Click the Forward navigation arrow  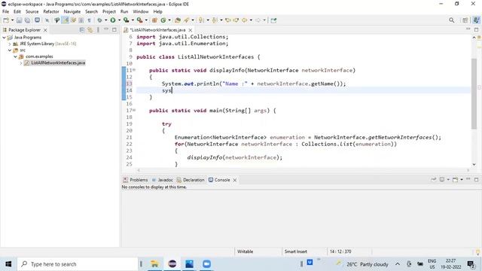click(258, 20)
